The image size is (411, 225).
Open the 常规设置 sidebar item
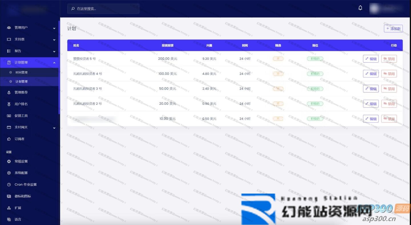(21, 161)
